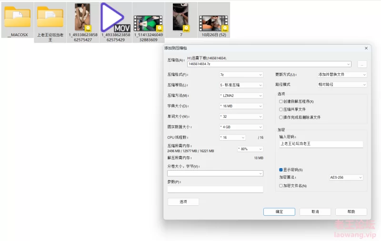Select the __MACOSX folder icon

pos(18,18)
